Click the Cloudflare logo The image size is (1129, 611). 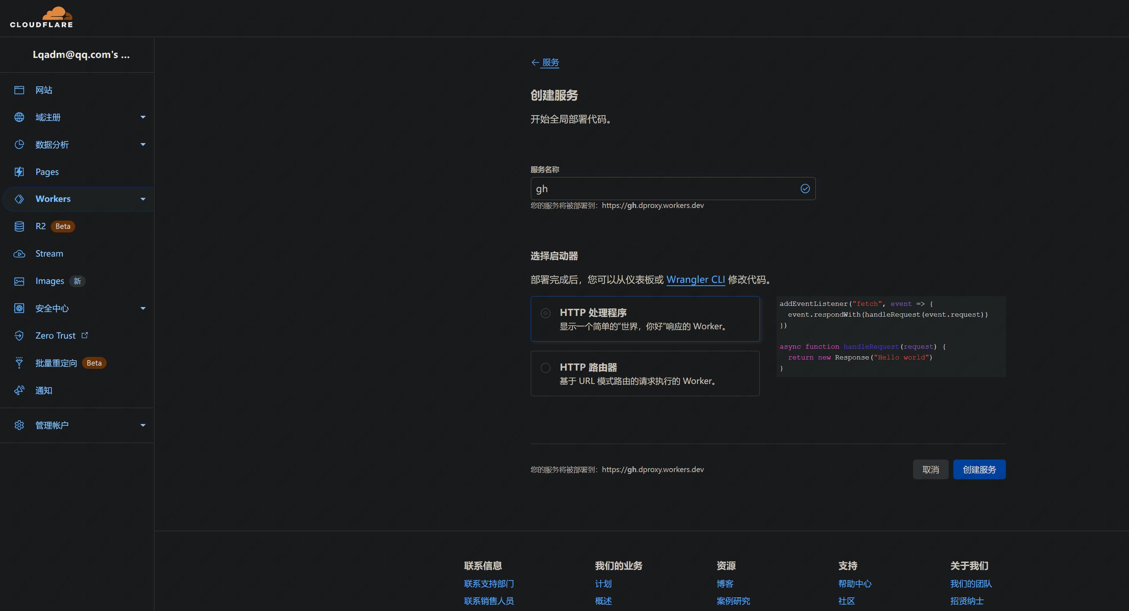[x=41, y=18]
